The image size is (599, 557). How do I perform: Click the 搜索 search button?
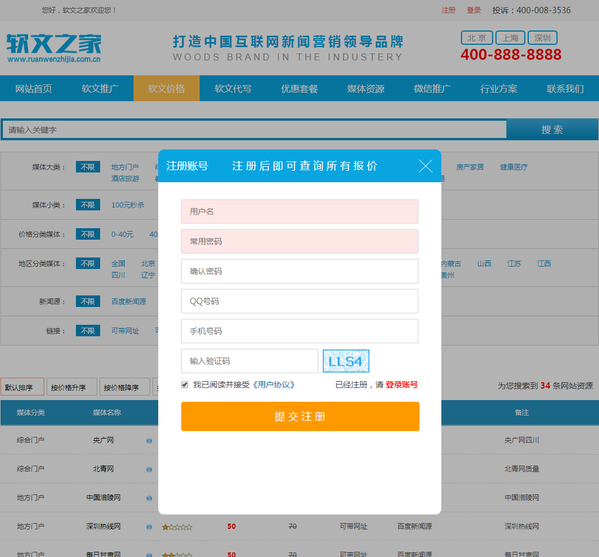pyautogui.click(x=552, y=130)
